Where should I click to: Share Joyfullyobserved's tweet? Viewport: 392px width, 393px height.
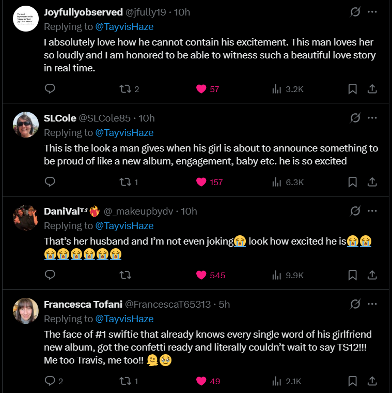372,89
